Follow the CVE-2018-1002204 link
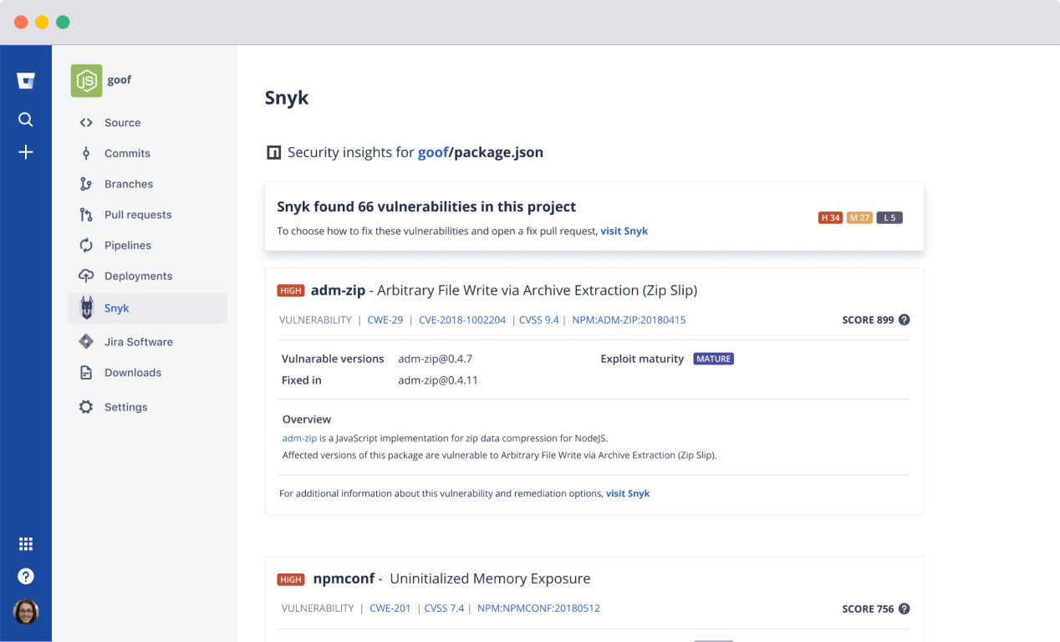Screen dimensions: 1060x642 point(465,319)
